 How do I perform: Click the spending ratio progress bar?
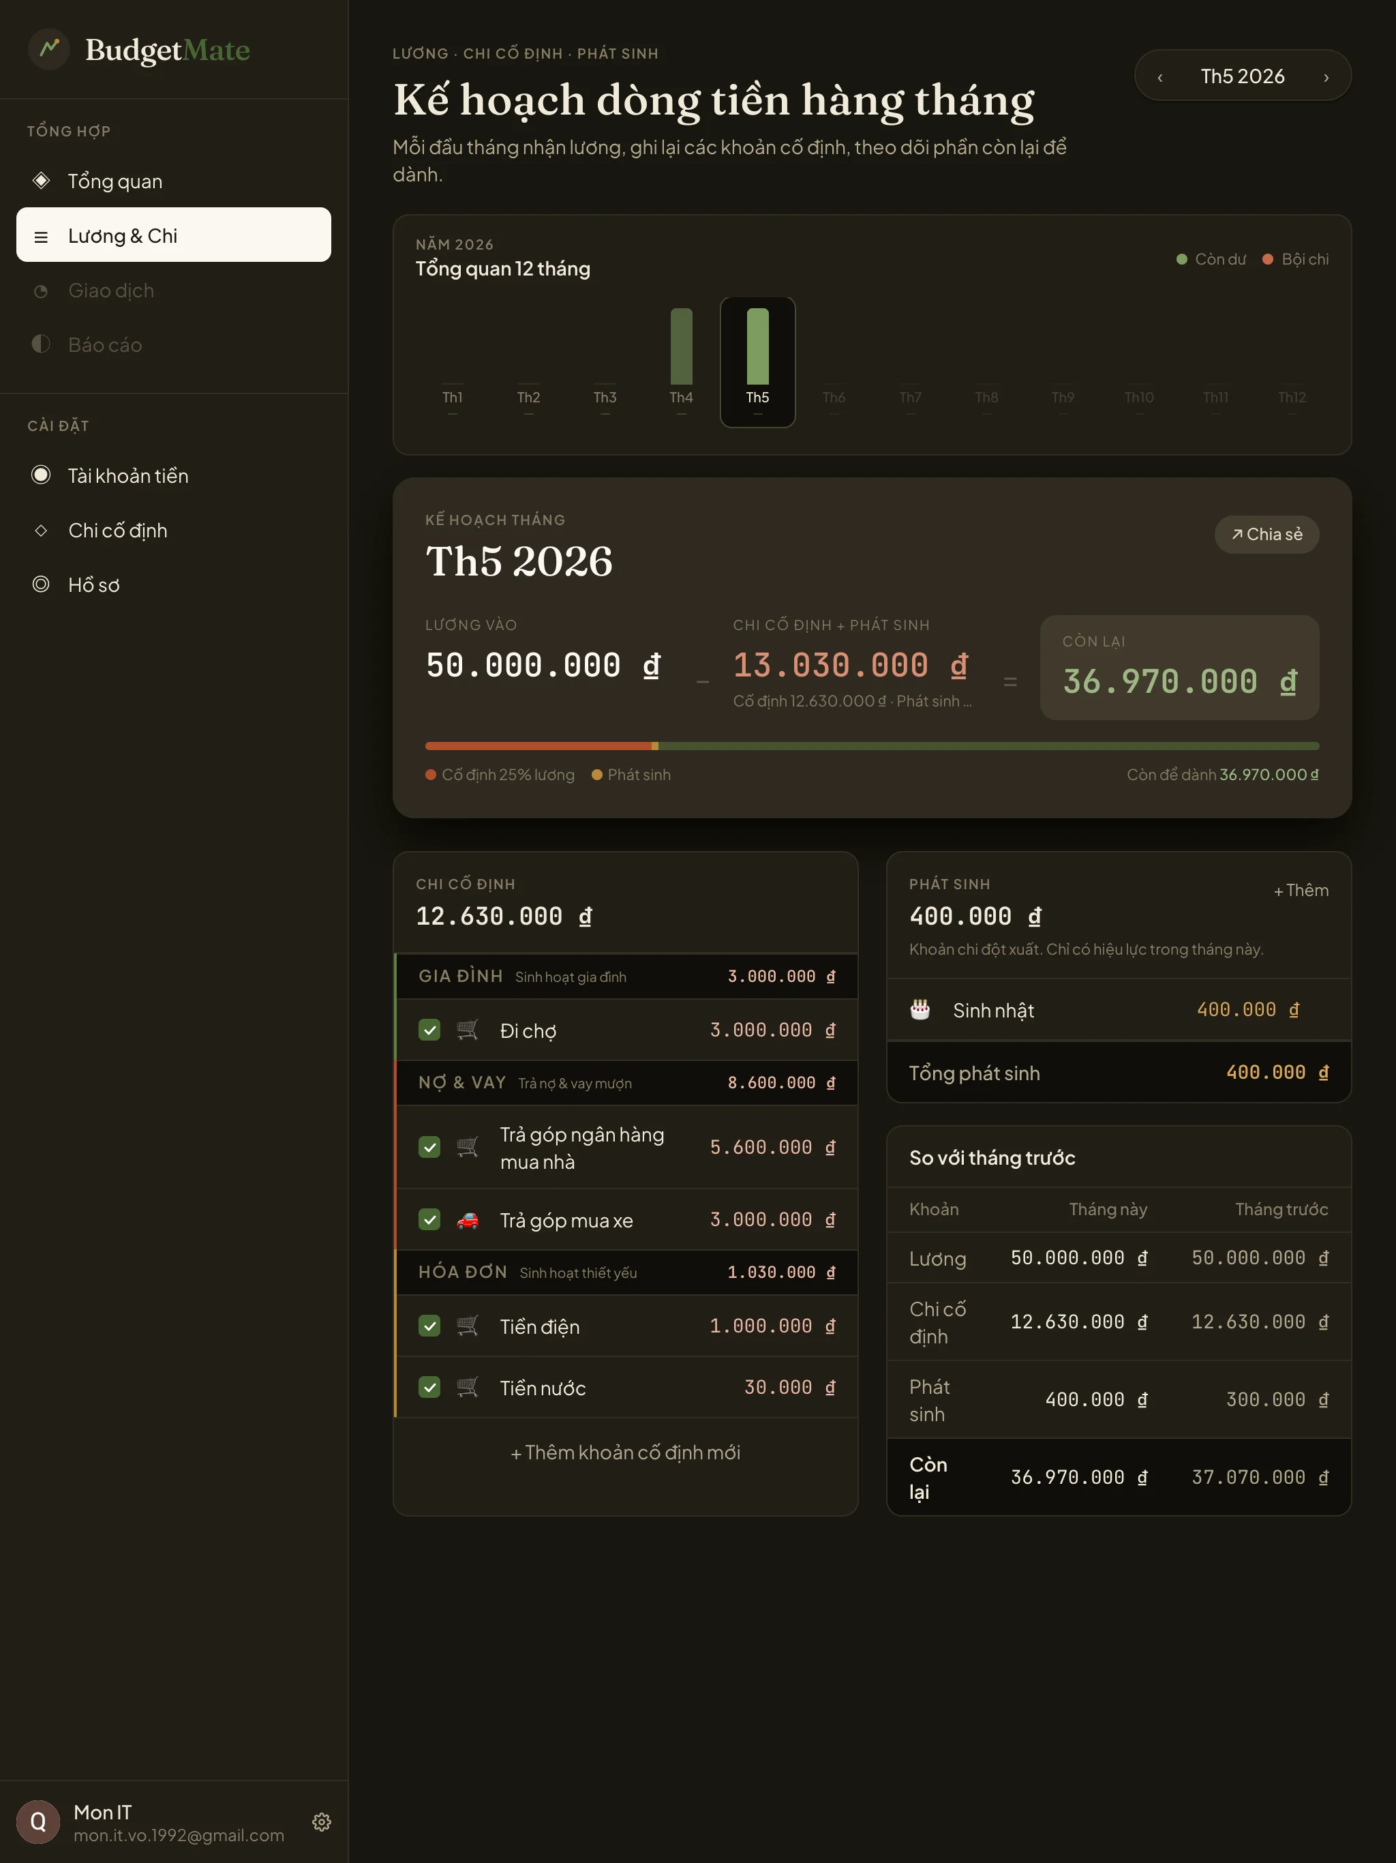point(871,746)
